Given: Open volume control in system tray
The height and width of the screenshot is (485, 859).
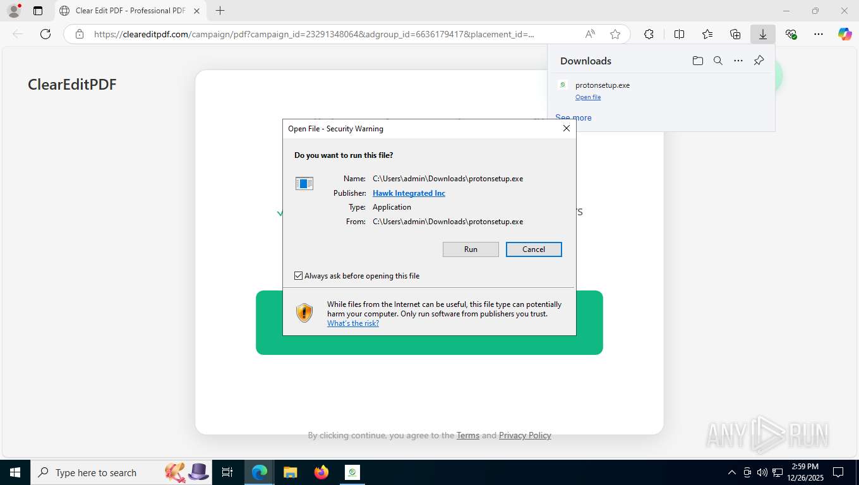Looking at the screenshot, I should (x=762, y=472).
